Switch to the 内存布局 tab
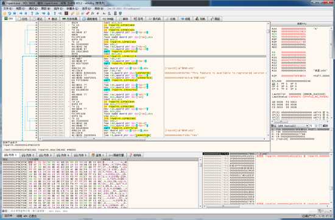This screenshot has height=220, width=335. tap(70, 19)
